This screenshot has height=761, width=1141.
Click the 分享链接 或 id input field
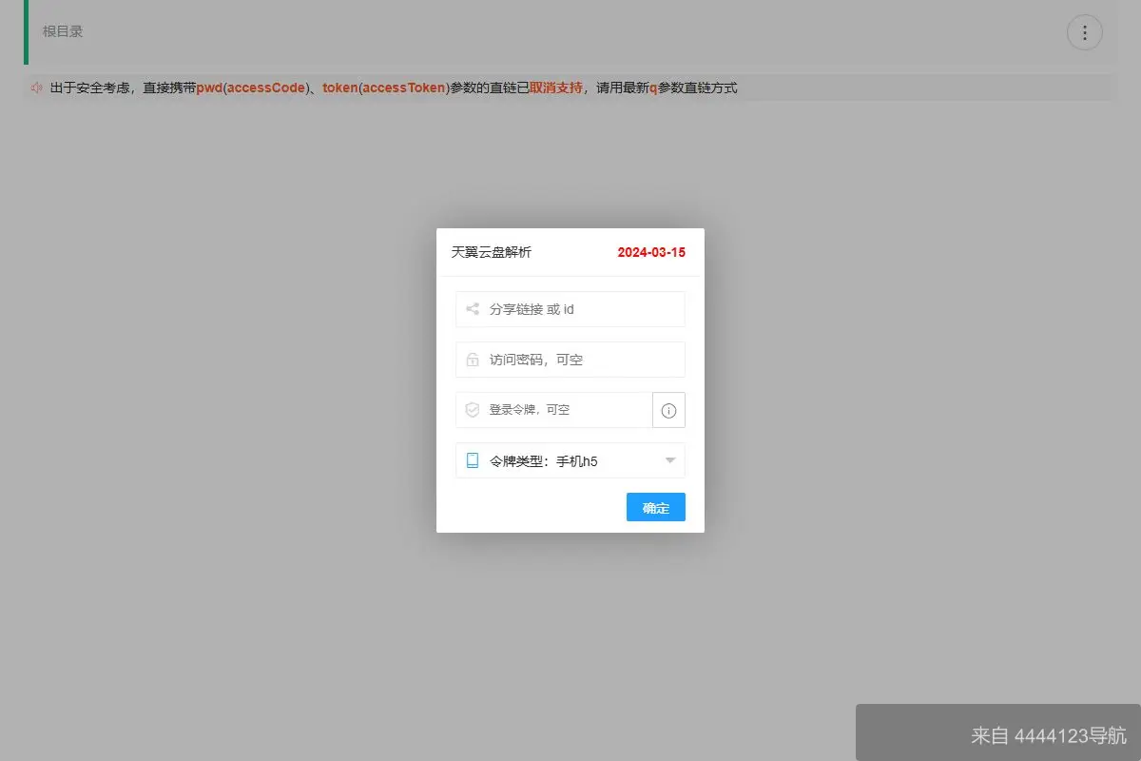pos(570,308)
